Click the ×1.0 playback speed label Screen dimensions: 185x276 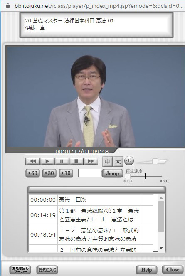click(128, 181)
